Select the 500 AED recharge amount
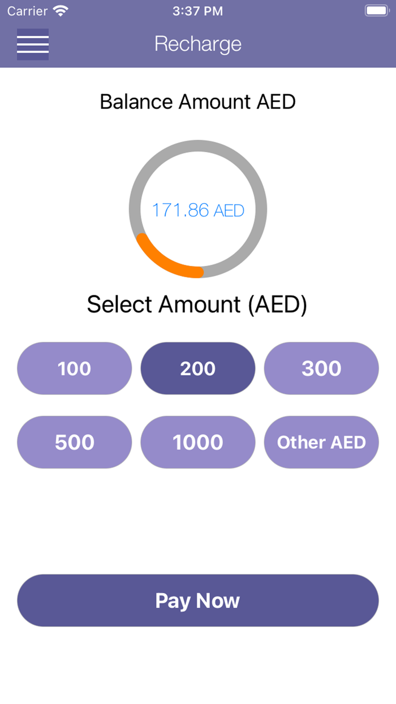396x704 pixels. point(74,442)
